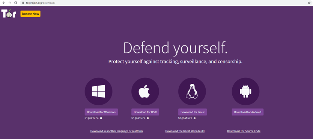Click Download for Windows button
This screenshot has width=313, height=139.
point(101,112)
